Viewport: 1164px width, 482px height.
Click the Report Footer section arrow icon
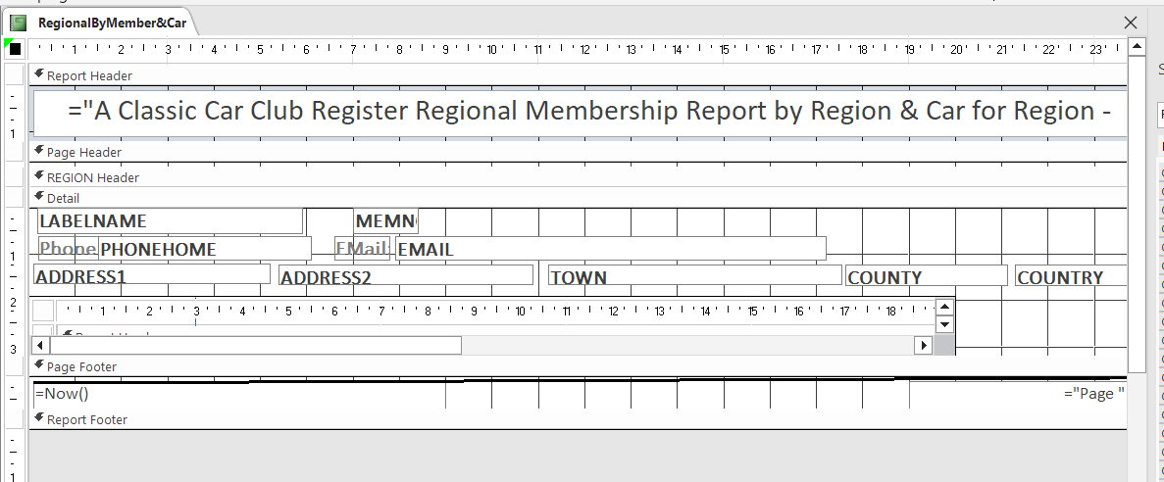click(38, 418)
